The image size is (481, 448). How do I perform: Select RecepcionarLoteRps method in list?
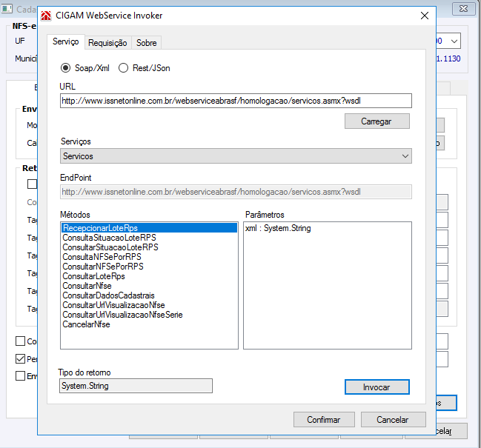tap(101, 228)
